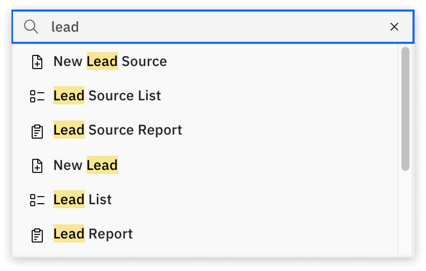Click the results scrollbar thumb
This screenshot has height=271, width=426.
(405, 109)
